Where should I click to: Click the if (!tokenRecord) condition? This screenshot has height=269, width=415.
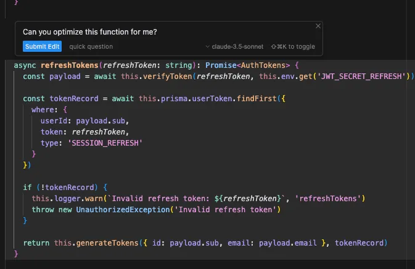coord(60,187)
